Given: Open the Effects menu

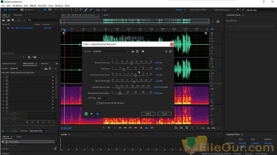Looking at the screenshot, I should tap(33, 6).
